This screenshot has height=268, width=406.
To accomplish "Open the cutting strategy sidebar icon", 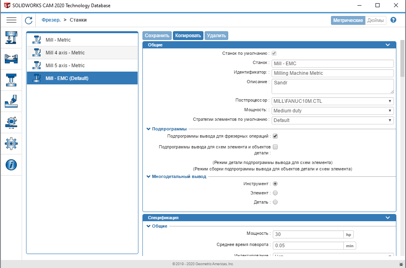I will coord(11,101).
